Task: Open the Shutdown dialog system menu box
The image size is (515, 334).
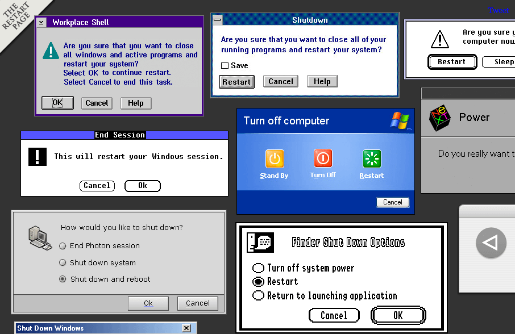Action: point(218,20)
